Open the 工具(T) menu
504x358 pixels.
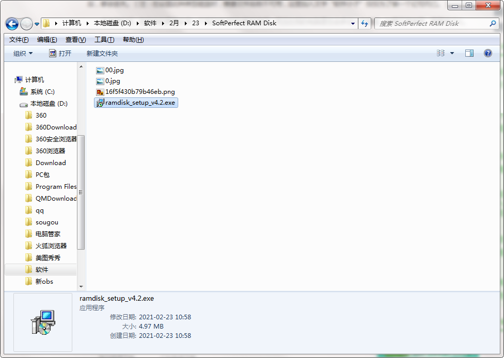(x=104, y=40)
